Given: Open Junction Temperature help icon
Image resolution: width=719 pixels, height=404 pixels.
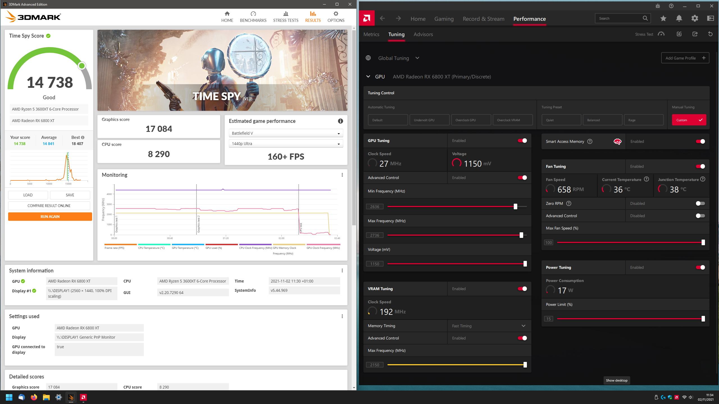Looking at the screenshot, I should pyautogui.click(x=702, y=179).
